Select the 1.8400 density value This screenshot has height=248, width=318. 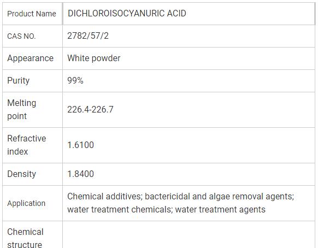click(x=80, y=174)
